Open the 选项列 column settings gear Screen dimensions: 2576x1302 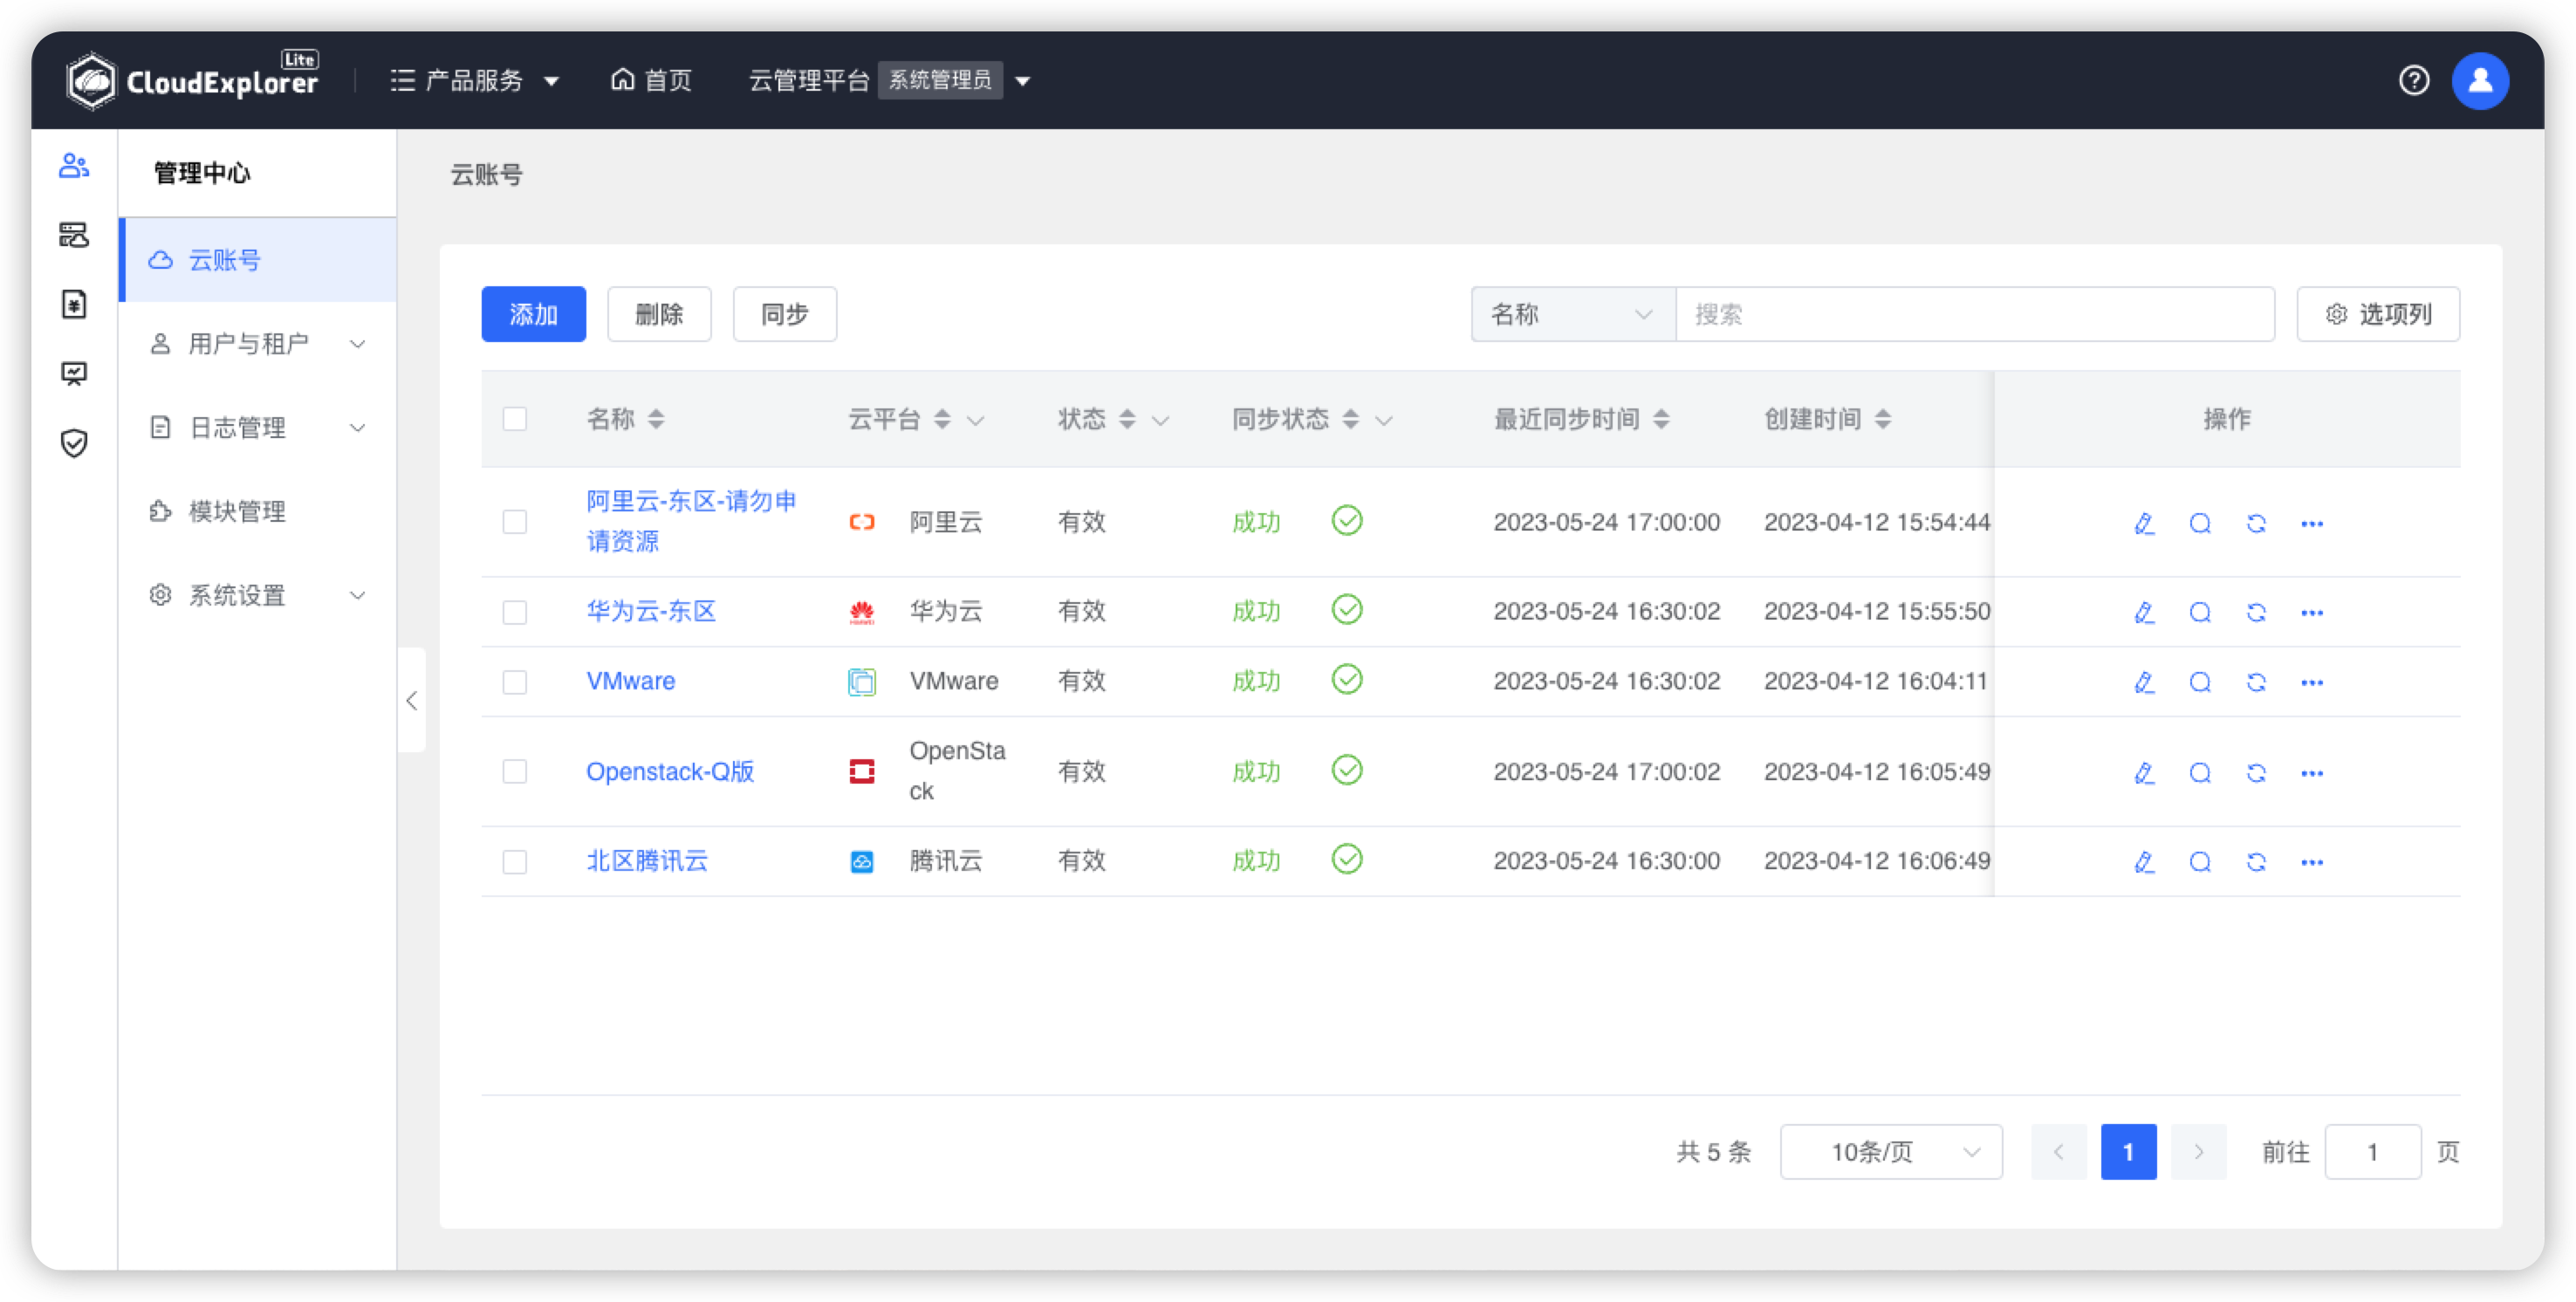point(2377,314)
